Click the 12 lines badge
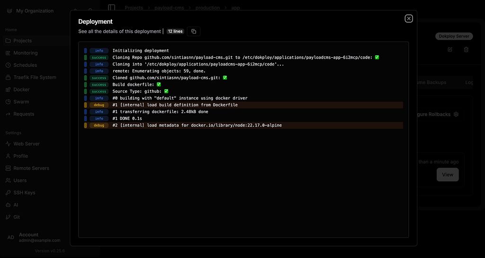This screenshot has height=258, width=485. (175, 32)
